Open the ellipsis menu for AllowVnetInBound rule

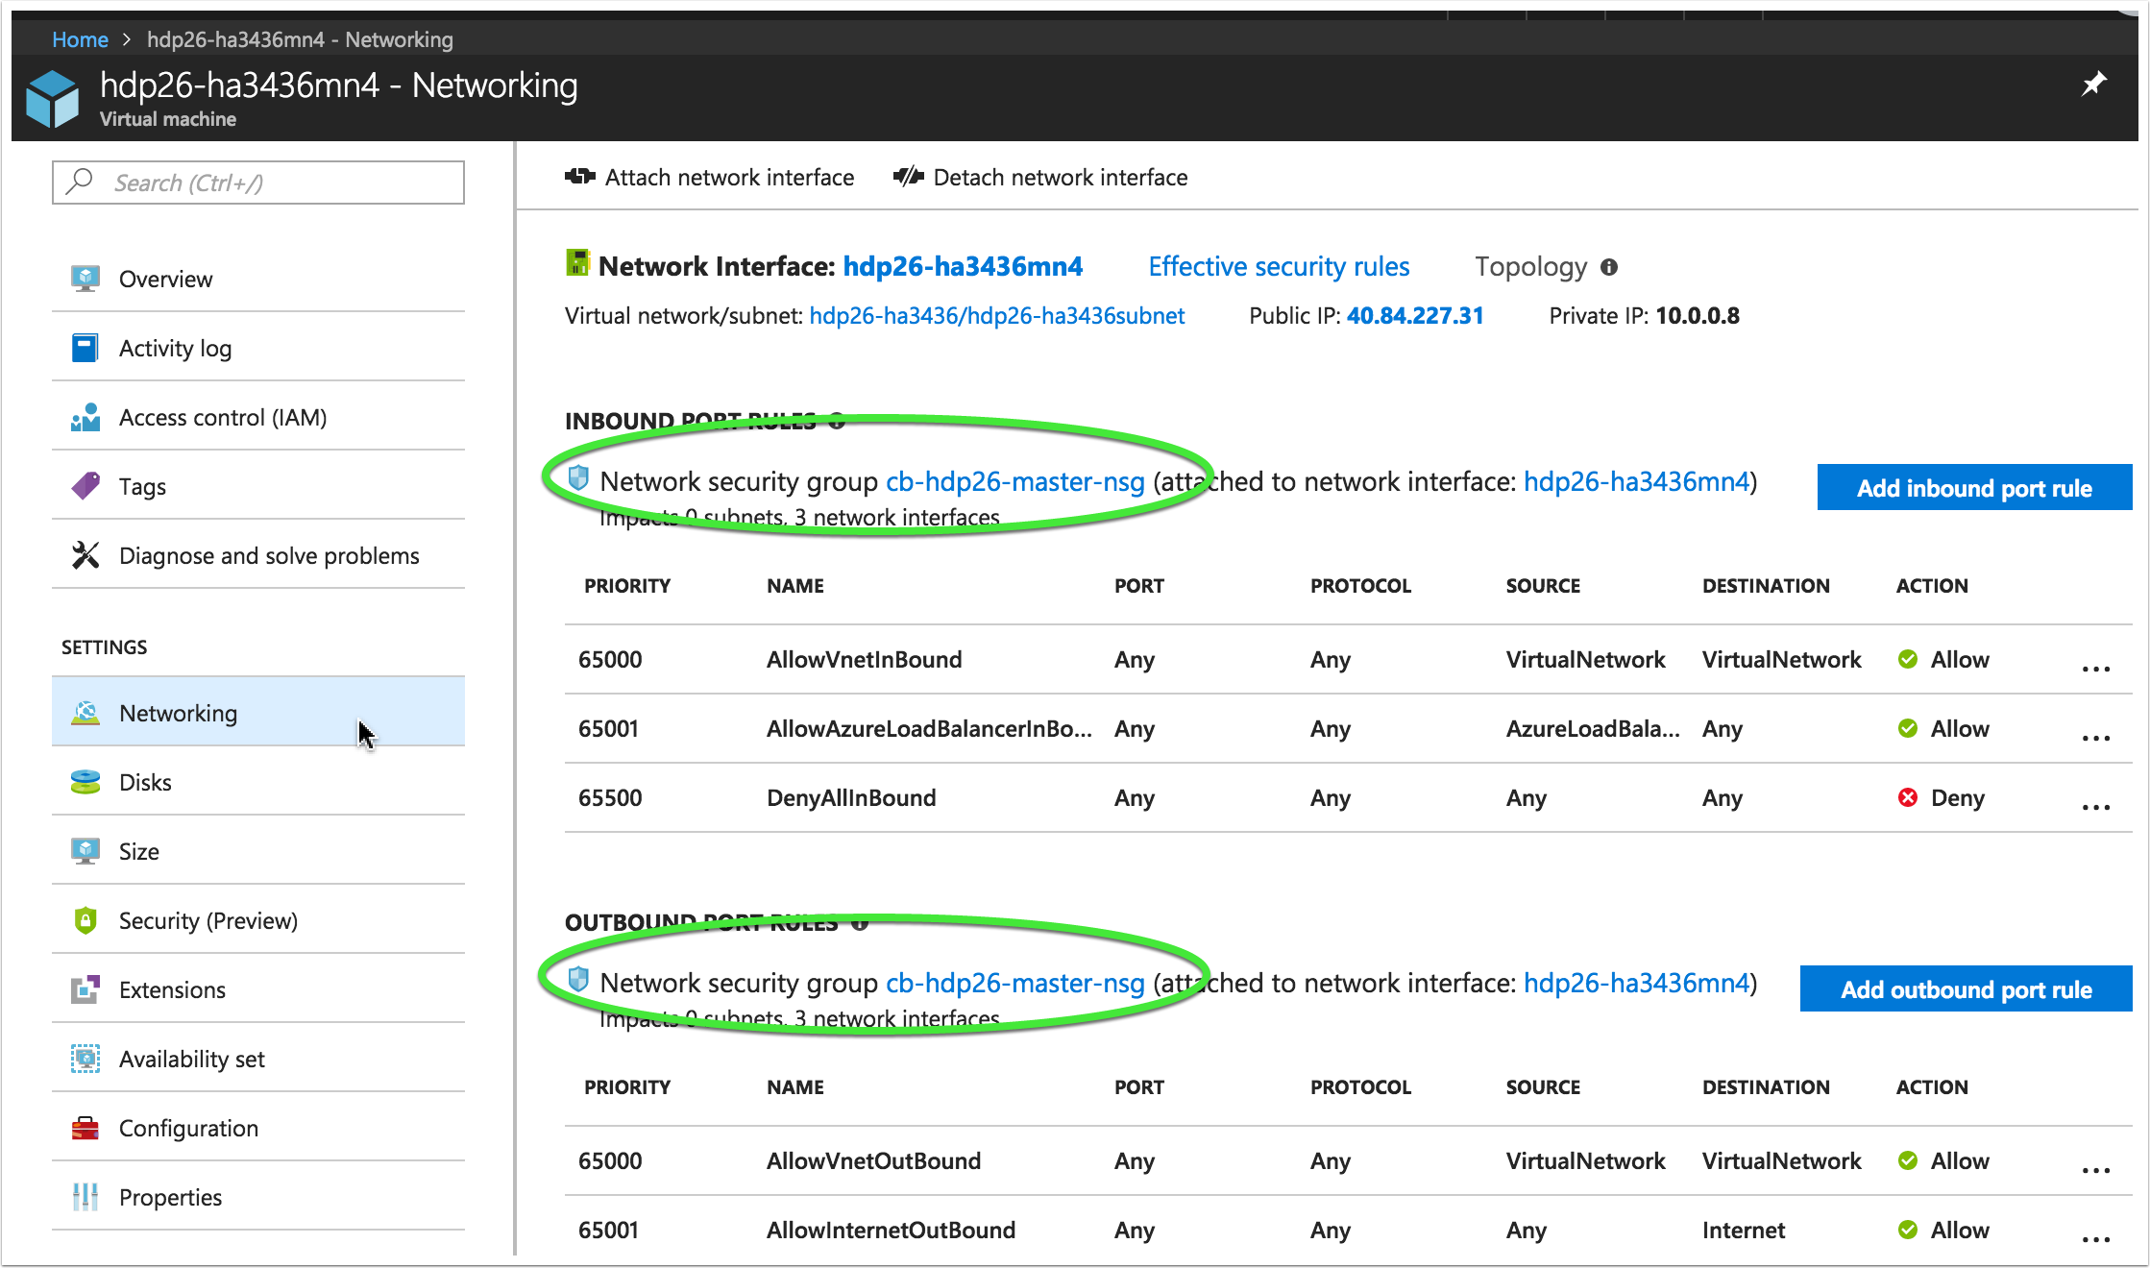point(2095,670)
